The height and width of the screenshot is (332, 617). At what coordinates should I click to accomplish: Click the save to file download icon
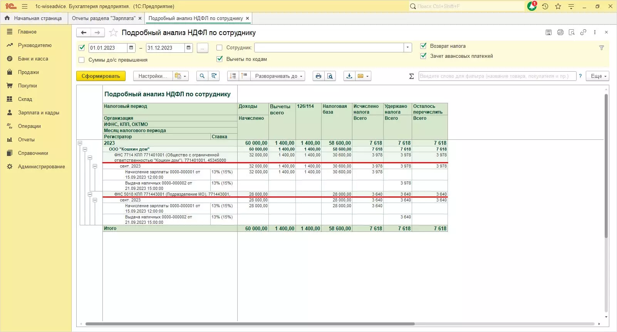(x=349, y=76)
